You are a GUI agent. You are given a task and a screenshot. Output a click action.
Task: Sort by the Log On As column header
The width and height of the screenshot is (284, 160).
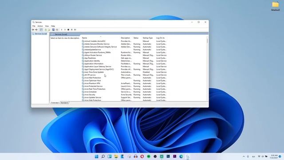pos(161,38)
